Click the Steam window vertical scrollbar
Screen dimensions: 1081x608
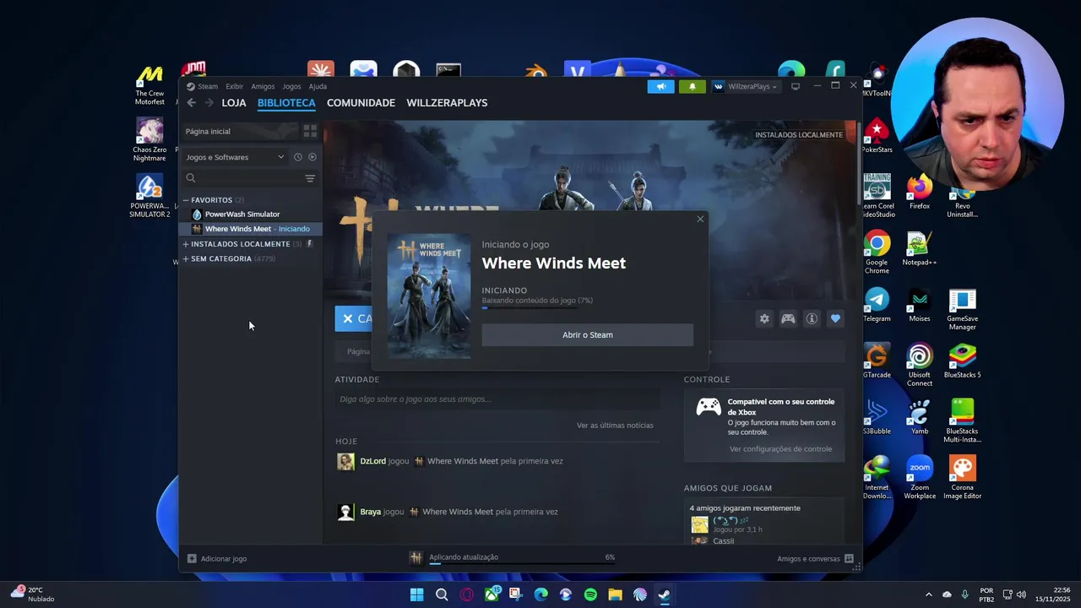[x=859, y=162]
